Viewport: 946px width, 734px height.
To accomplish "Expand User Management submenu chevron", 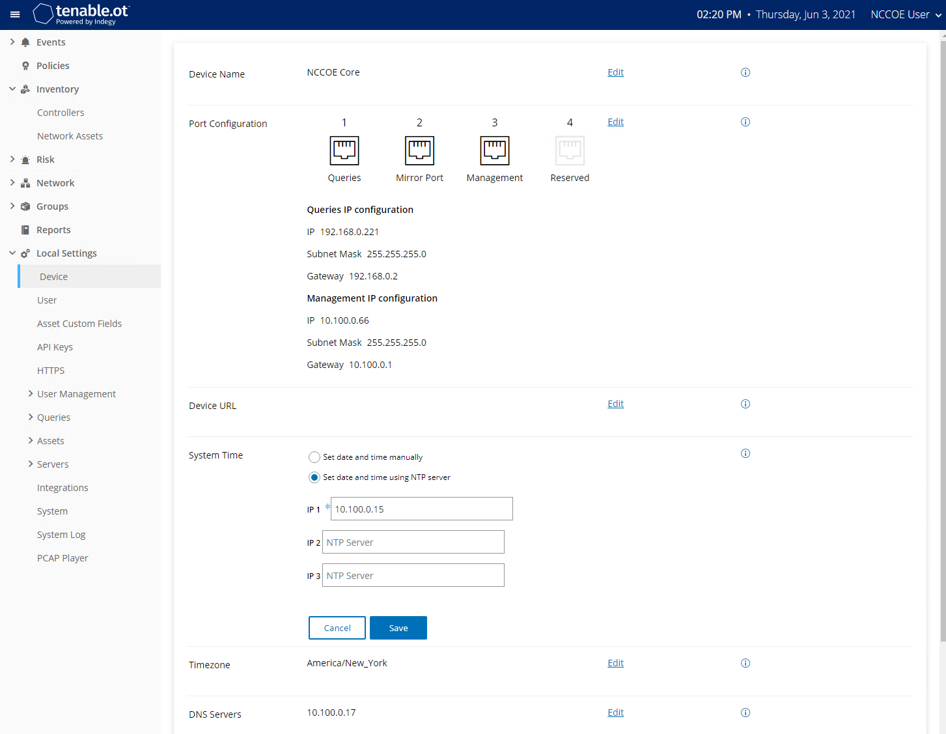I will click(31, 393).
